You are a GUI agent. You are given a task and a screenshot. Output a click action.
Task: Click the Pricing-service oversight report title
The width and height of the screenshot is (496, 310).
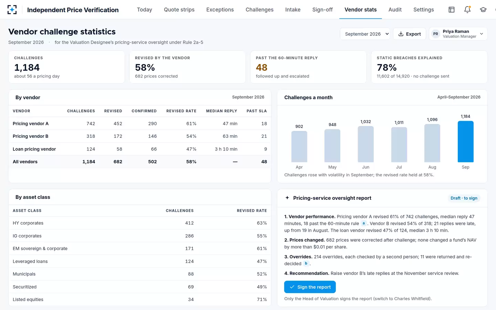click(x=332, y=198)
